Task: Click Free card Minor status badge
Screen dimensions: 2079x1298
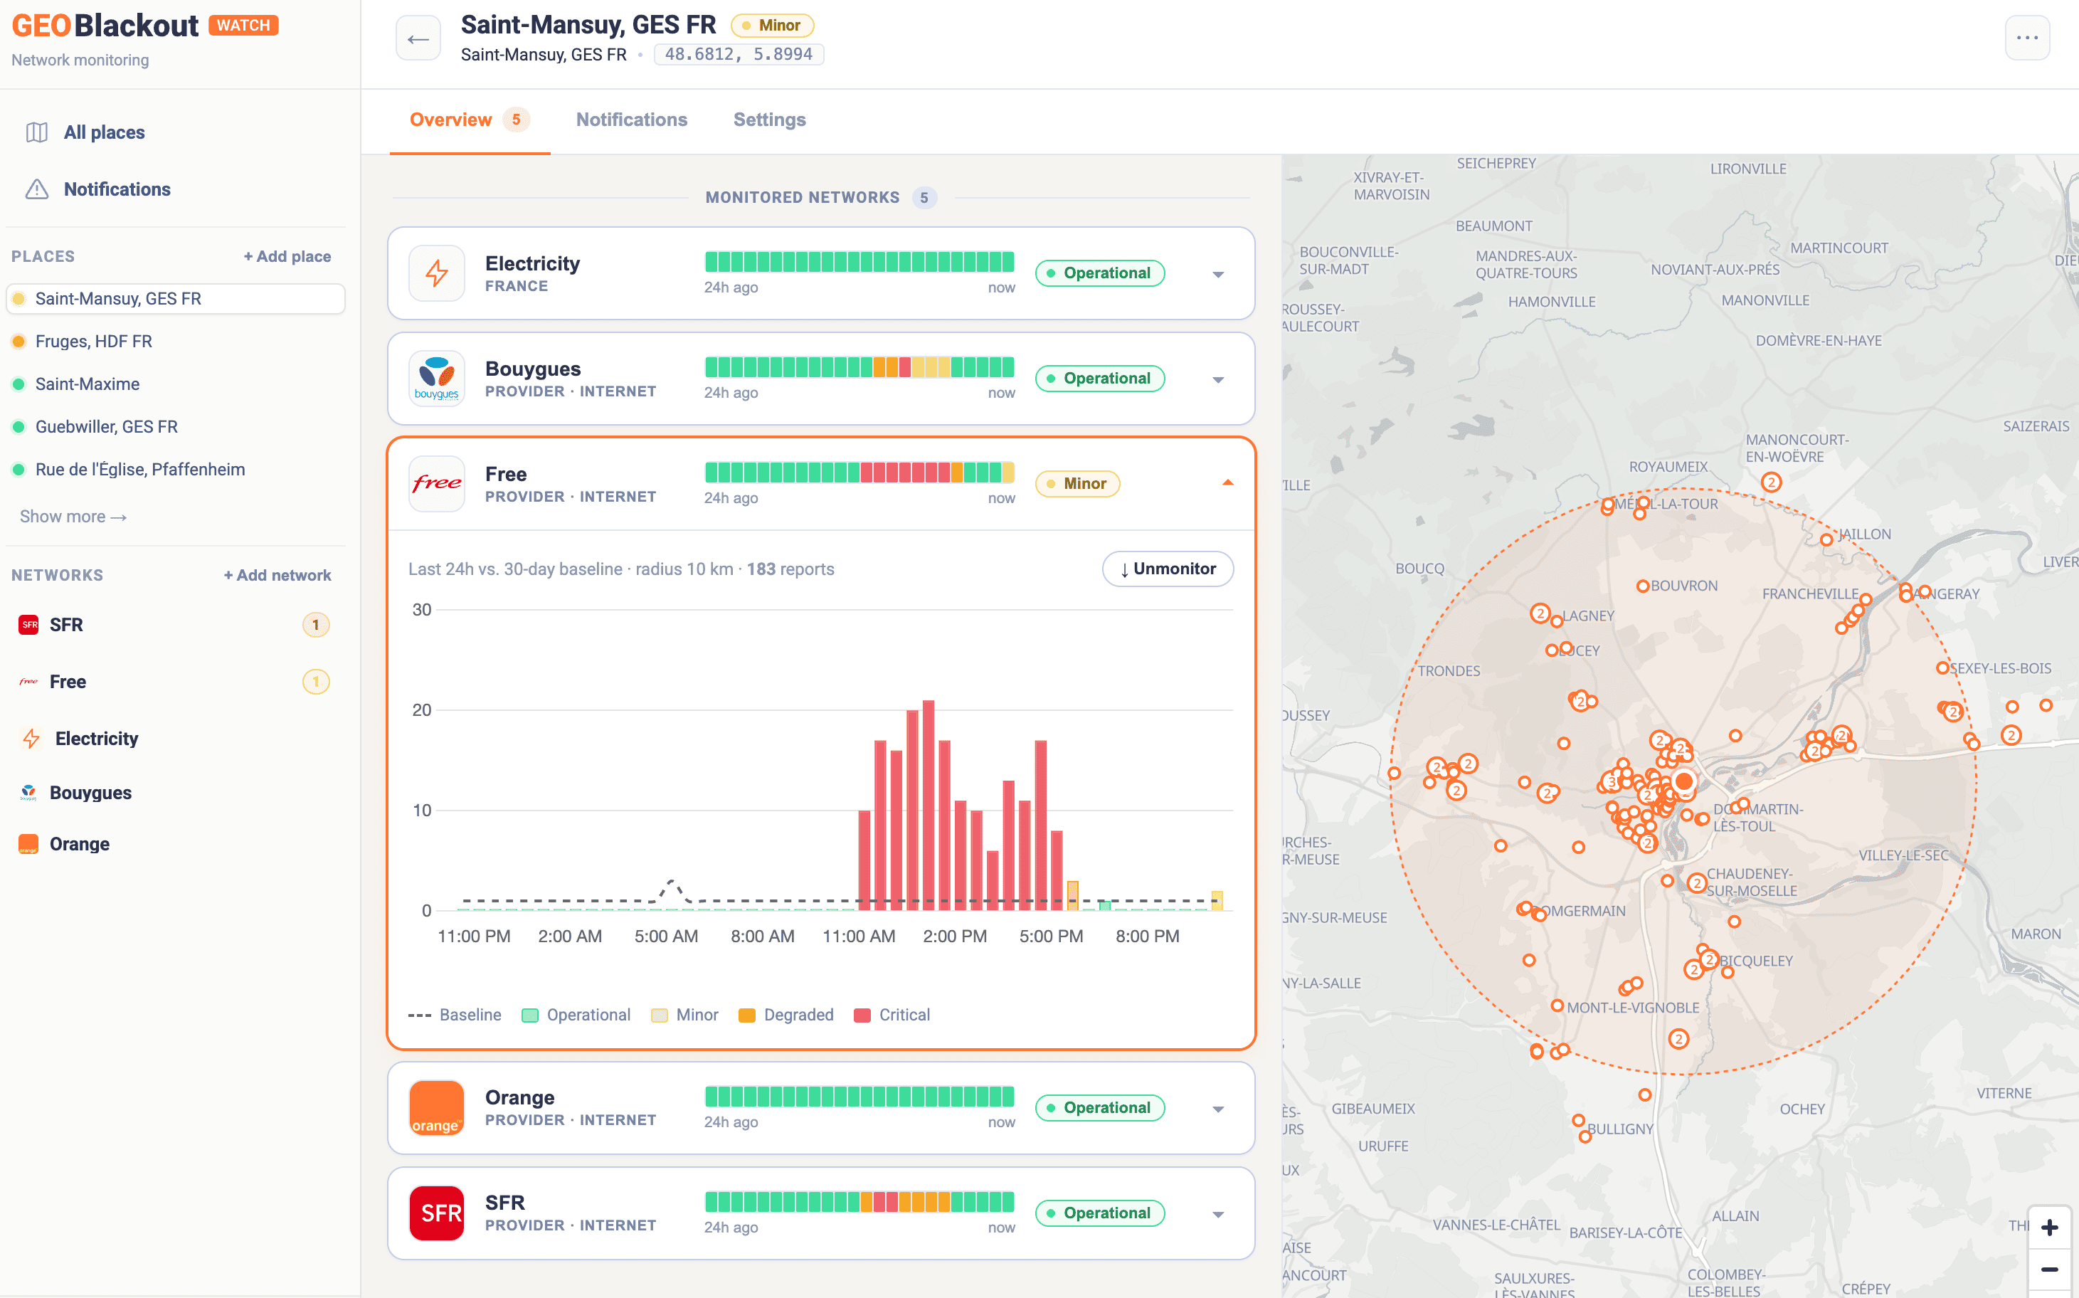Action: [1077, 483]
